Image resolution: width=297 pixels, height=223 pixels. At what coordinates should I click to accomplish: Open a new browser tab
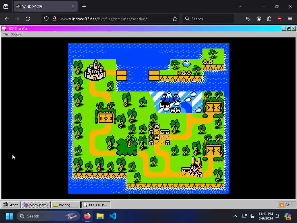(84, 7)
